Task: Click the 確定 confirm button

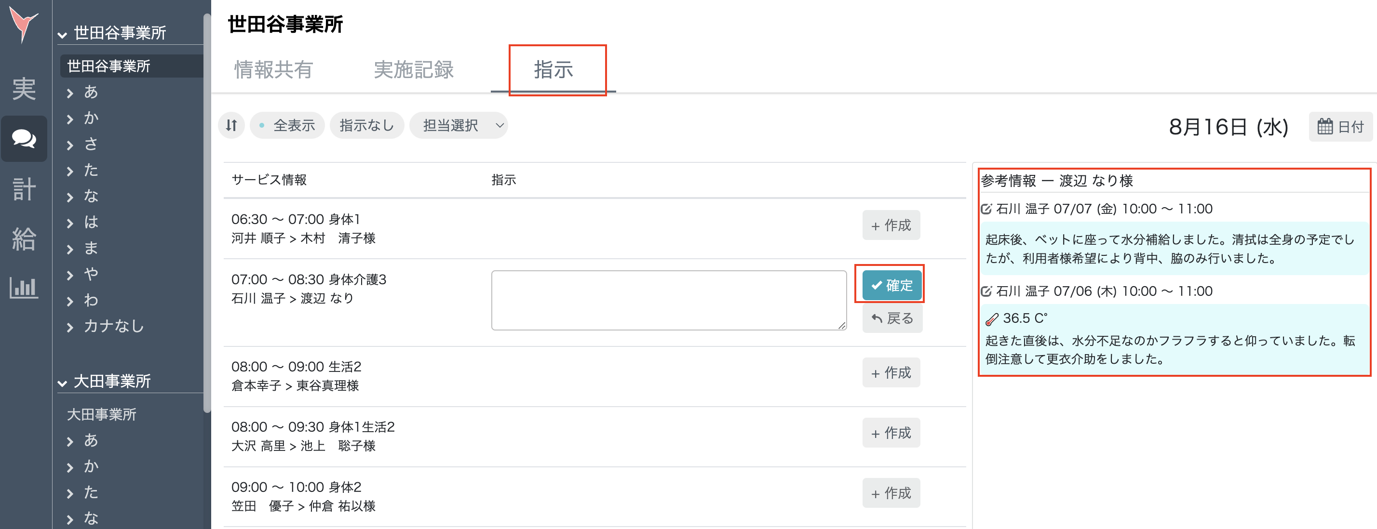Action: tap(891, 285)
